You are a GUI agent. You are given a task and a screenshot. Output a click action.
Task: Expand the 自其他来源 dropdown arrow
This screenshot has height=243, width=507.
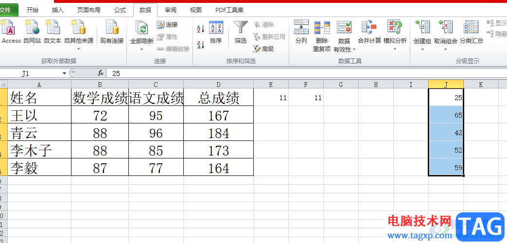coord(79,49)
